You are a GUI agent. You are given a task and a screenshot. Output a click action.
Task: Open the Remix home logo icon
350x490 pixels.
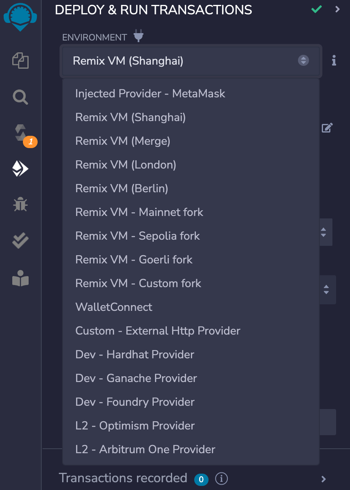click(20, 16)
